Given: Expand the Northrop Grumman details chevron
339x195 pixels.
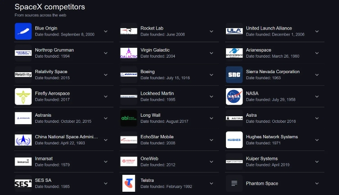Looking at the screenshot, I should [x=106, y=53].
